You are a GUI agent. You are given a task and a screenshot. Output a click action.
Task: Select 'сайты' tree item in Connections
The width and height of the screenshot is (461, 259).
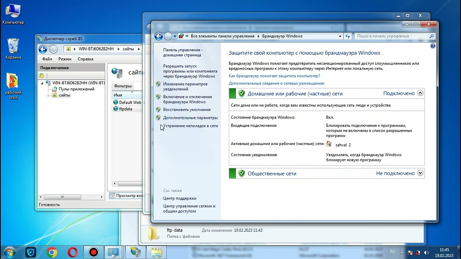pos(64,95)
